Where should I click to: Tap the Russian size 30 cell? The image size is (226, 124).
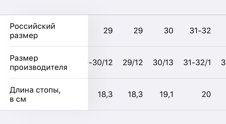(x=168, y=31)
